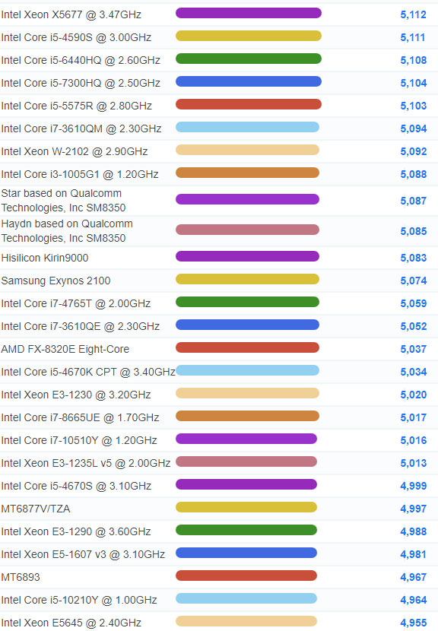Click the score value 5,104
The height and width of the screenshot is (631, 438).
(x=413, y=84)
